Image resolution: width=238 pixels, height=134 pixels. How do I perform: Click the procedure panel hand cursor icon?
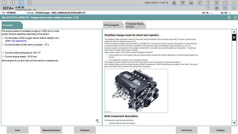click(x=97, y=121)
